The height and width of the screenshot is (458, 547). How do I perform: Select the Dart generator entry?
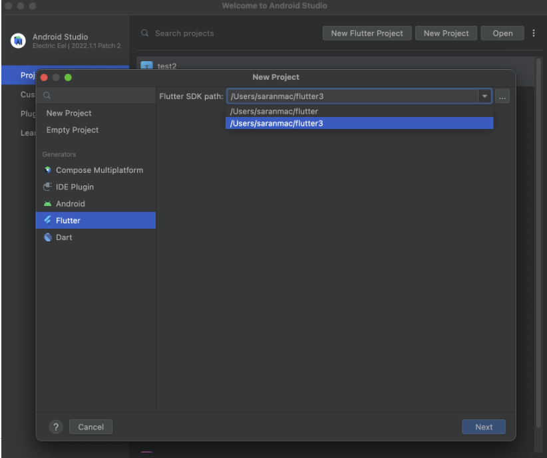(x=96, y=237)
